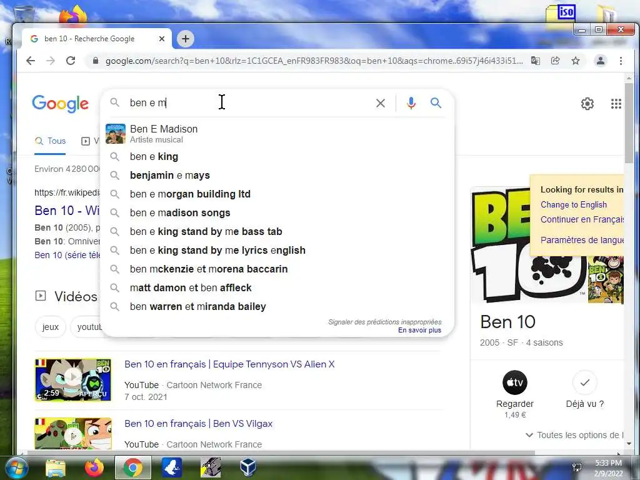The image size is (640, 480).
Task: Click the browser forward arrow
Action: click(x=50, y=61)
